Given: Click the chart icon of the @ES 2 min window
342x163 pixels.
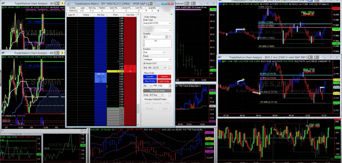Looking at the screenshot, I should coord(219,57).
